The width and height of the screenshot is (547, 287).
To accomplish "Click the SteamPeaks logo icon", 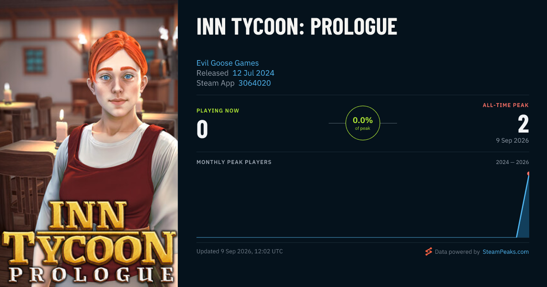I will pos(428,251).
